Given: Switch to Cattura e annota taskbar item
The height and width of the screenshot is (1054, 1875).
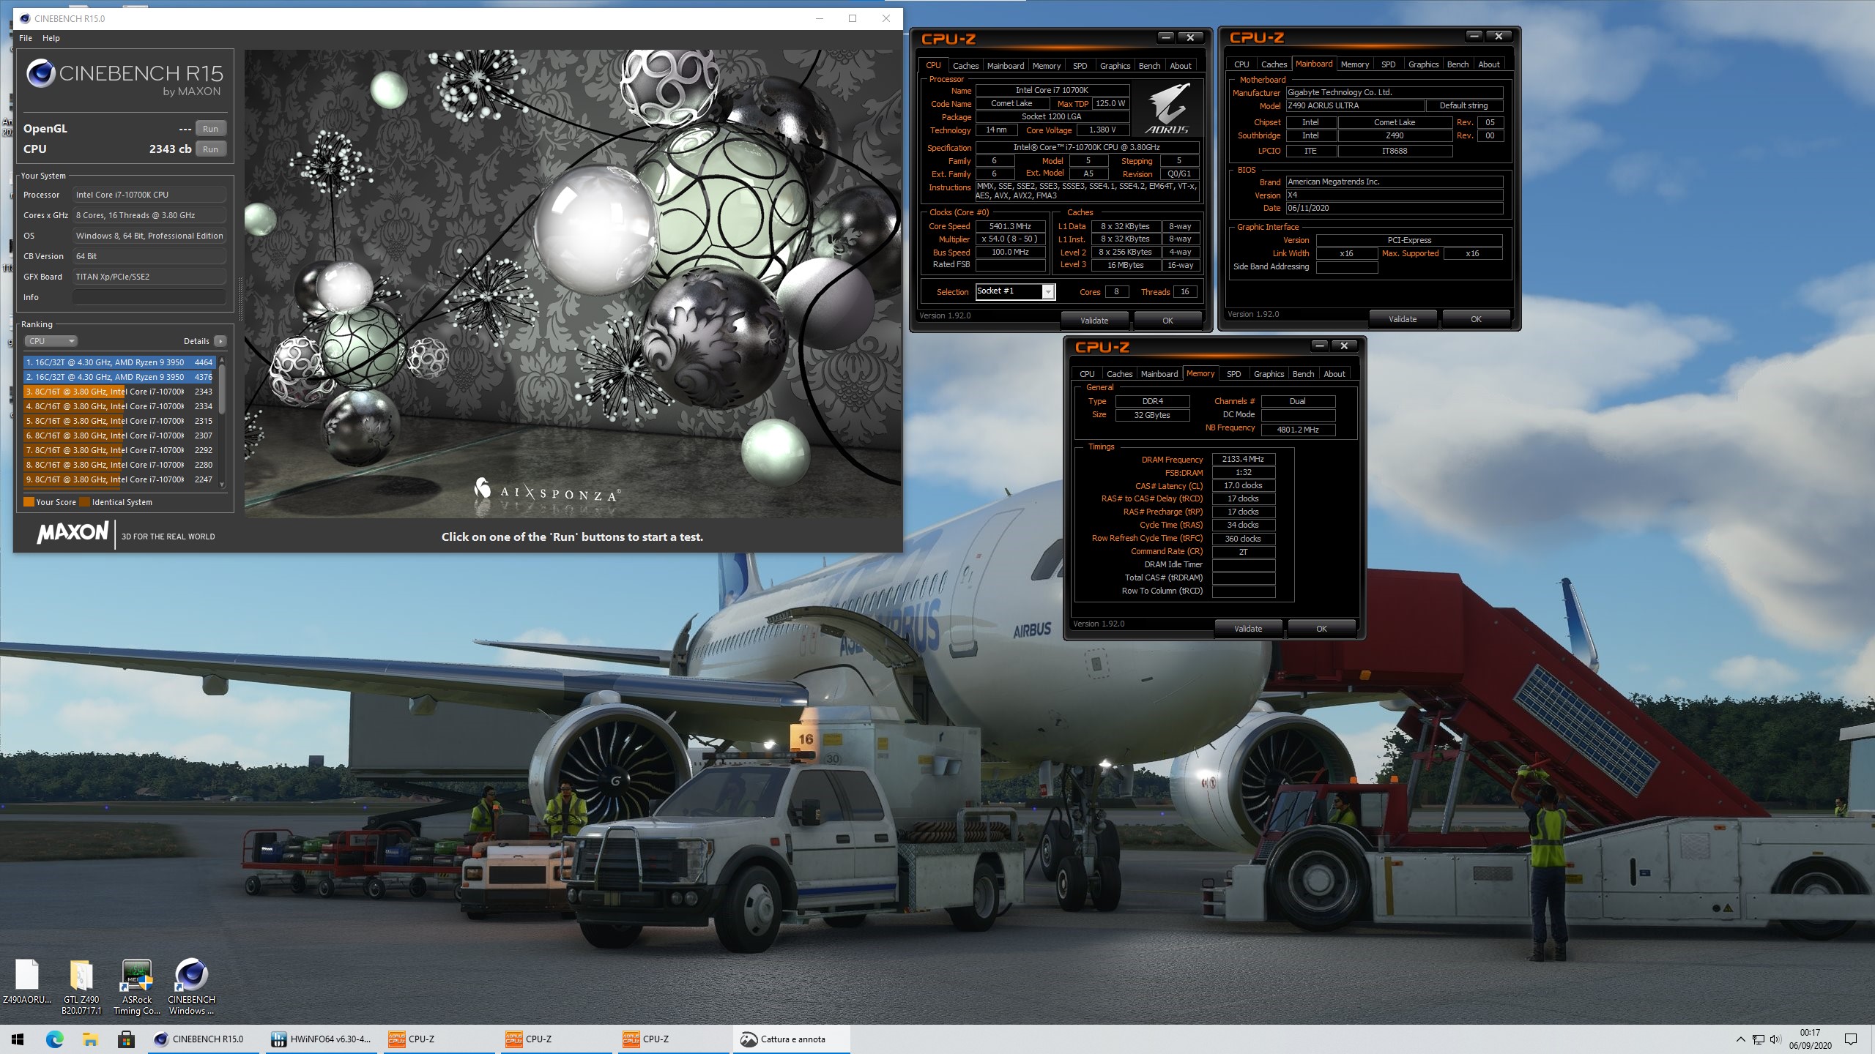Looking at the screenshot, I should [x=791, y=1039].
